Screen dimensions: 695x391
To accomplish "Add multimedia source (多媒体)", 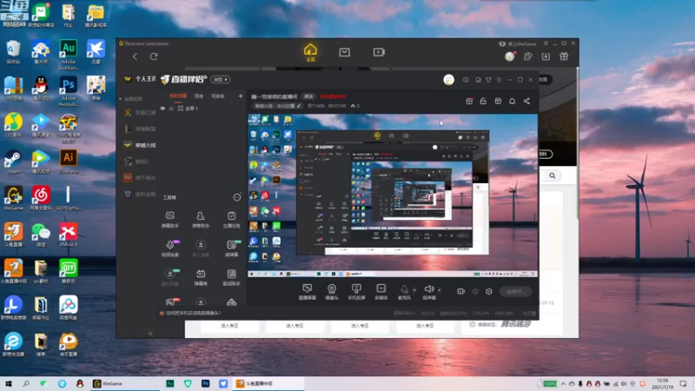I will [381, 292].
